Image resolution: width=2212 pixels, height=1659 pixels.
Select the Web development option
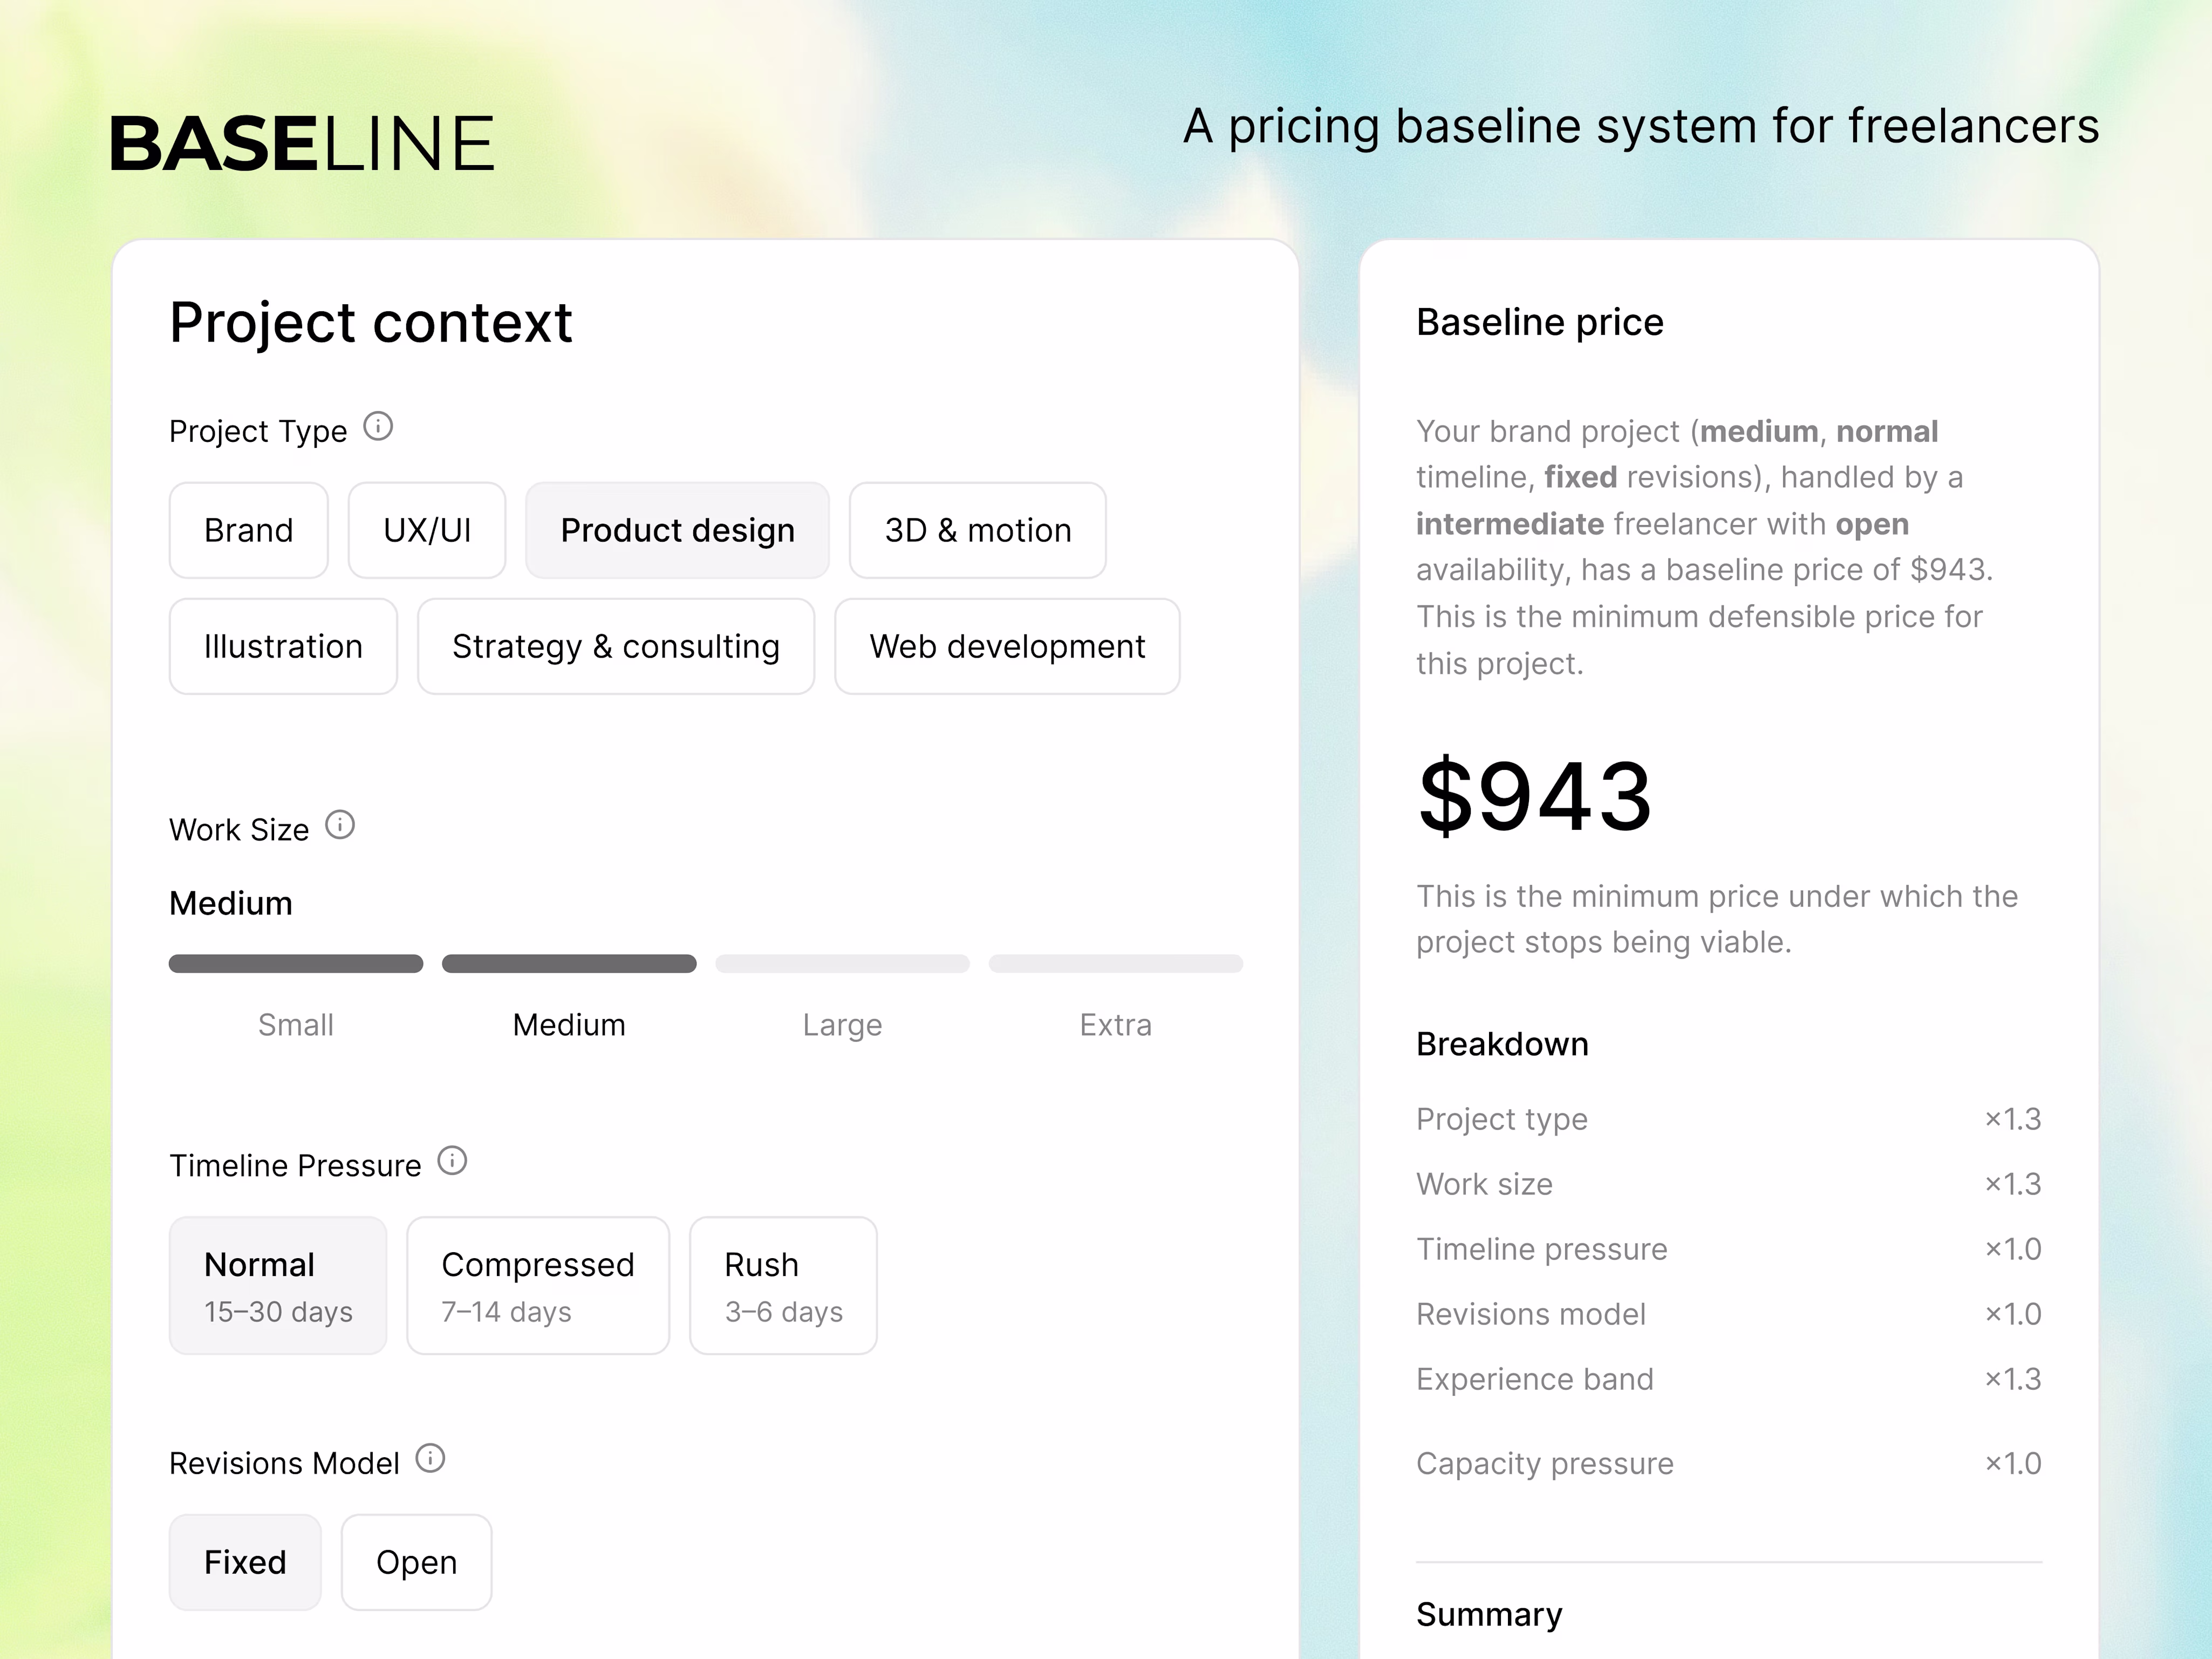point(1007,646)
